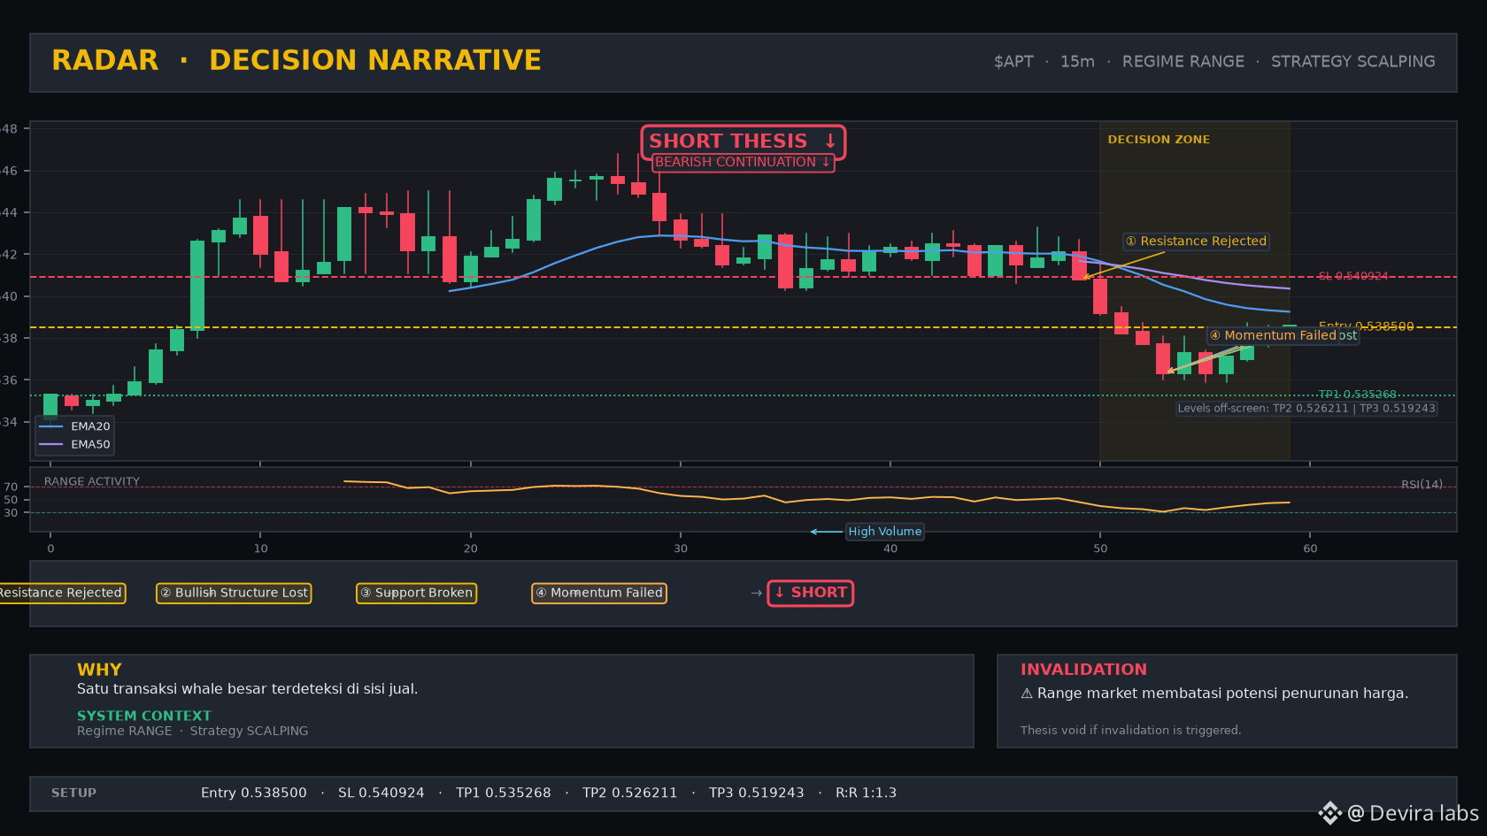The width and height of the screenshot is (1487, 836).
Task: Click the Devira labs logo icon
Action: coord(1329,813)
